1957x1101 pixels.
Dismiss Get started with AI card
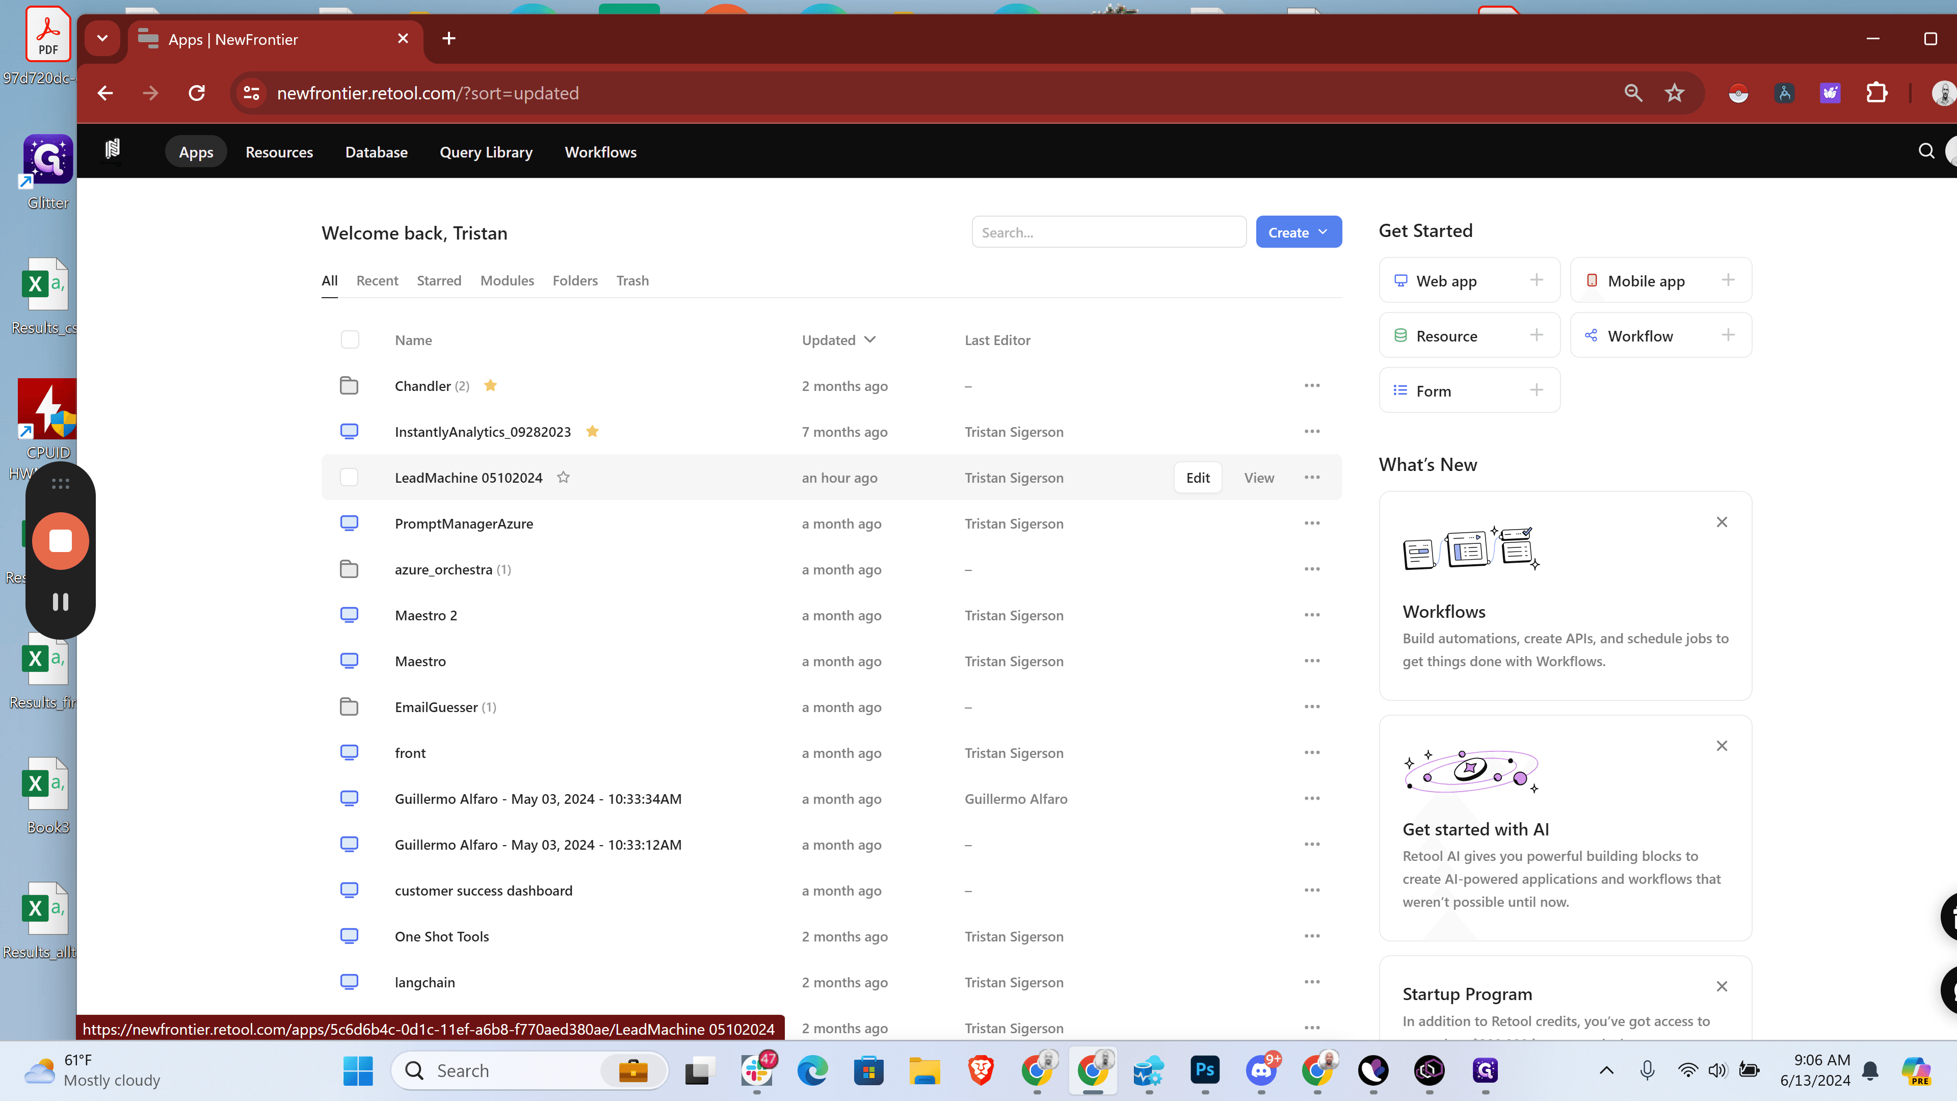pyautogui.click(x=1722, y=745)
